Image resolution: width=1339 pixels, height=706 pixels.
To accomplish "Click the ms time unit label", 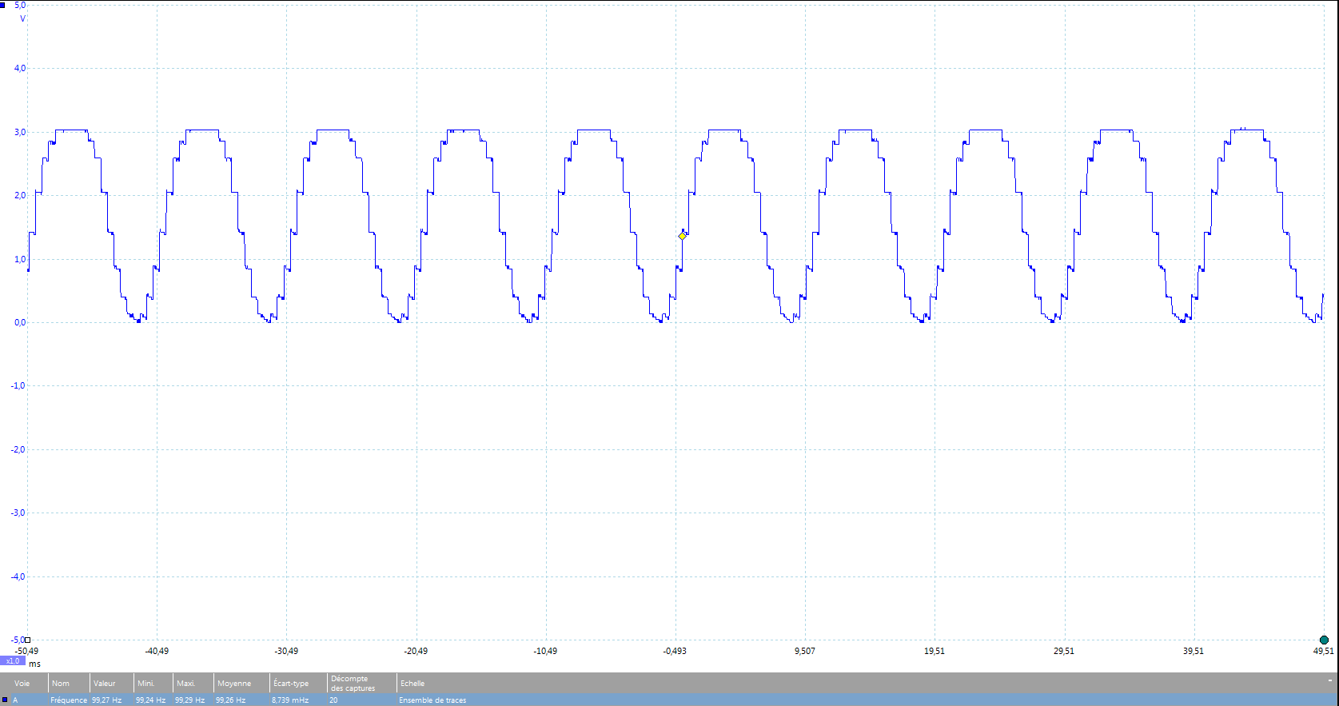I will click(34, 664).
